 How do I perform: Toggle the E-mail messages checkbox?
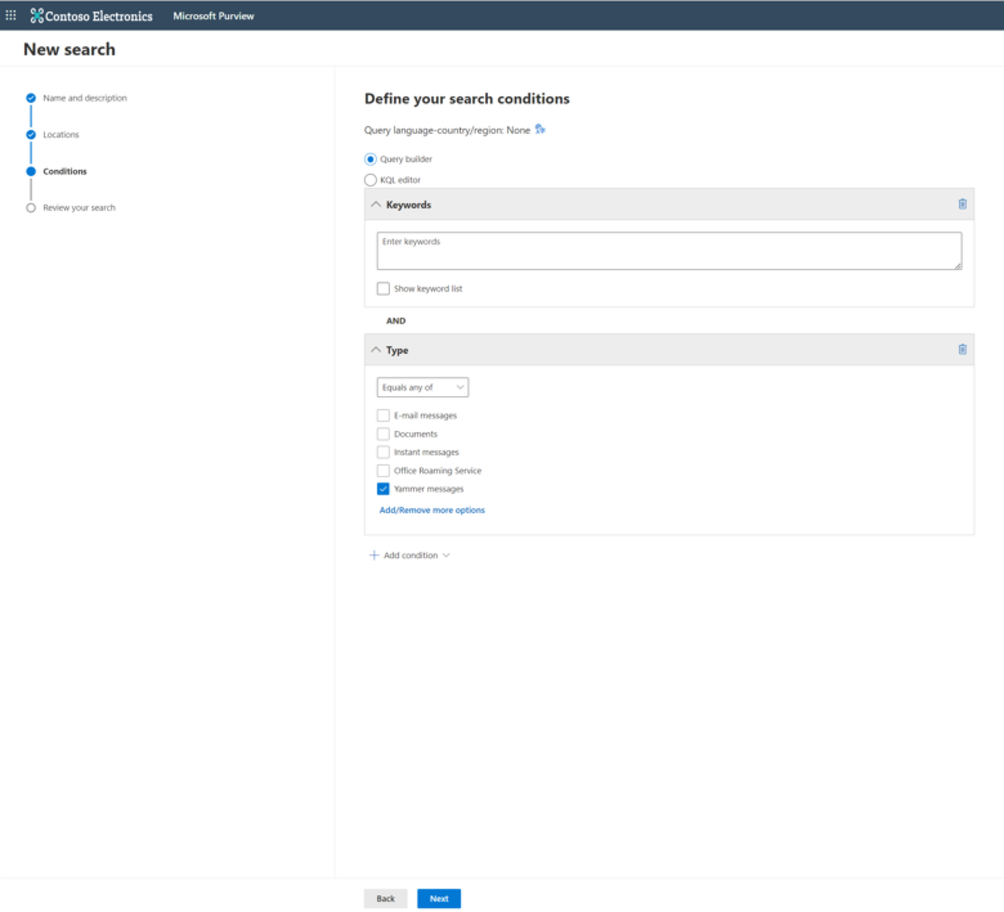tap(382, 415)
